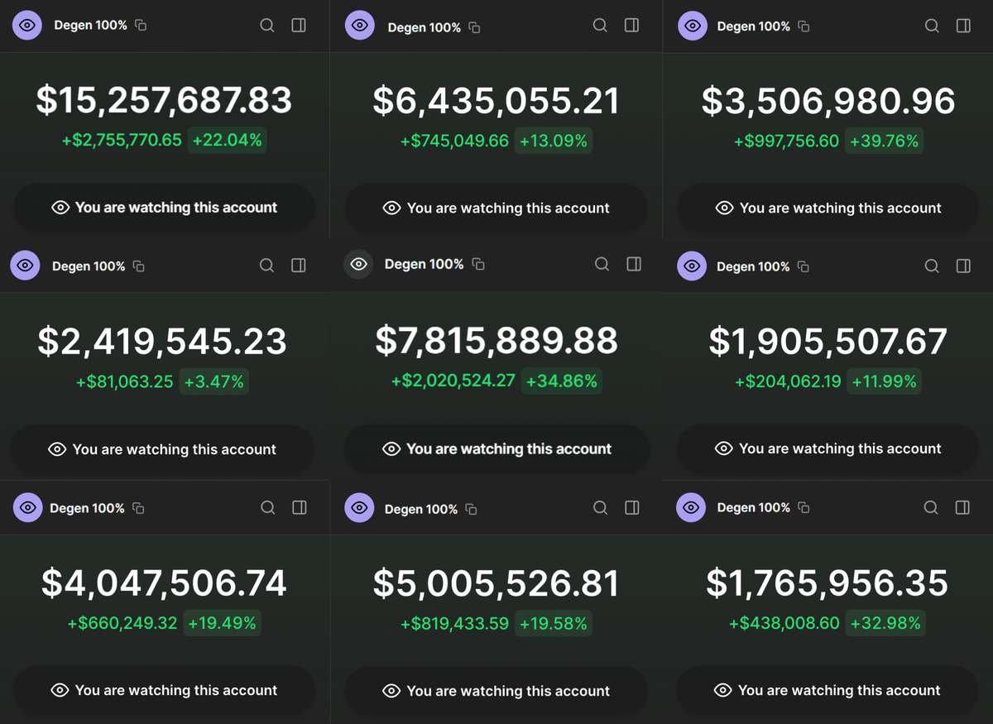Click the eye avatar in the $2,419,545.23 card
993x724 pixels.
coord(25,266)
